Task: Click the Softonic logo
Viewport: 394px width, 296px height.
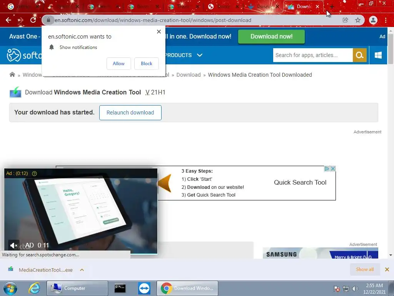Action: point(24,55)
